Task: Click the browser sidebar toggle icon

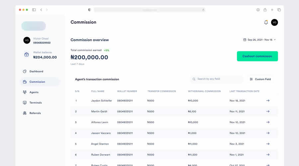Action: click(34, 10)
